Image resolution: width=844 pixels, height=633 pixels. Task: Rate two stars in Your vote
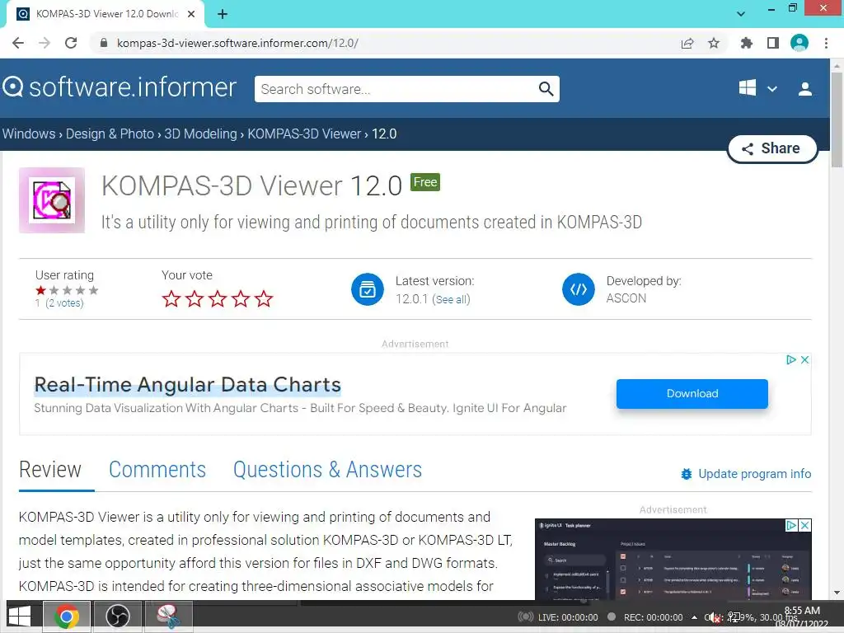pyautogui.click(x=195, y=298)
